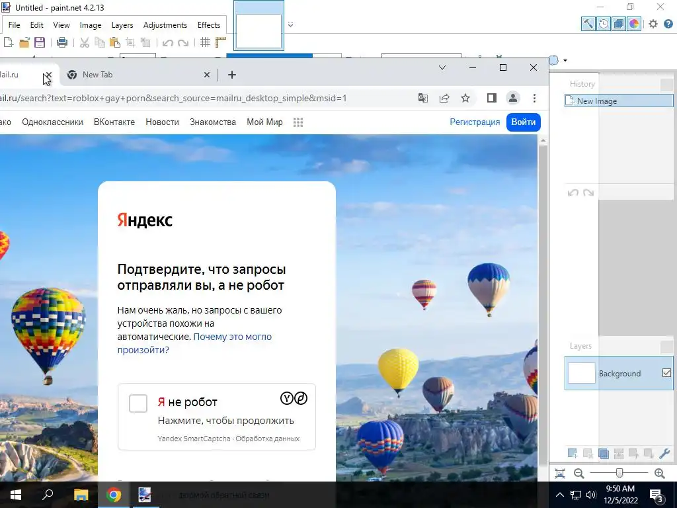The width and height of the screenshot is (677, 508).
Task: Open Chrome three-dot menu
Action: point(534,98)
